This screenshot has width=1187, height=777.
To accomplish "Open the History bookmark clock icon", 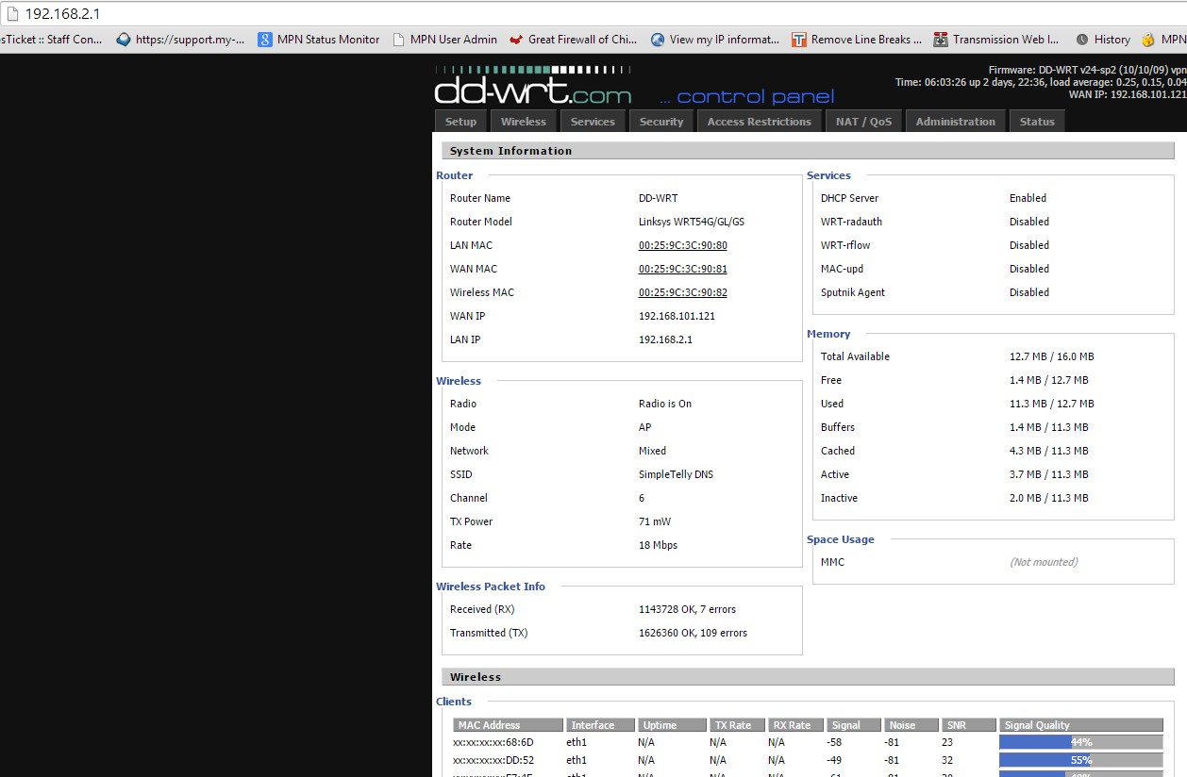I will pos(1082,40).
